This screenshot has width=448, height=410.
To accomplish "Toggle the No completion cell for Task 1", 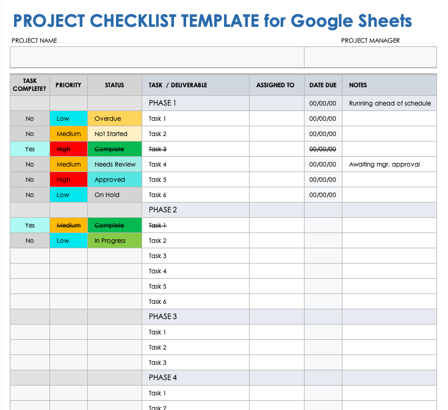I will (x=30, y=119).
